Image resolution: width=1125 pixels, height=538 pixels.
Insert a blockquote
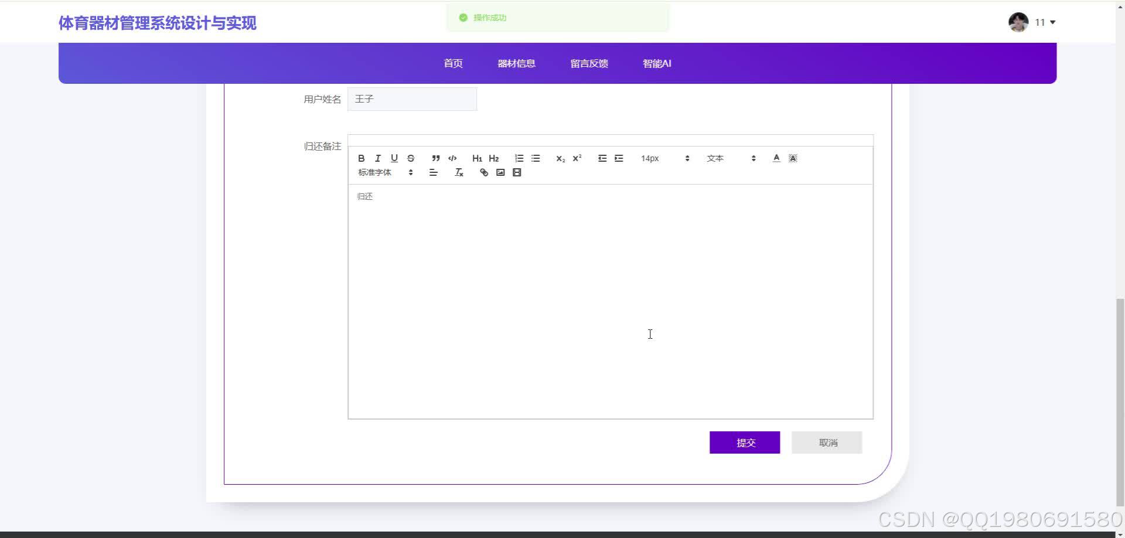click(x=435, y=158)
